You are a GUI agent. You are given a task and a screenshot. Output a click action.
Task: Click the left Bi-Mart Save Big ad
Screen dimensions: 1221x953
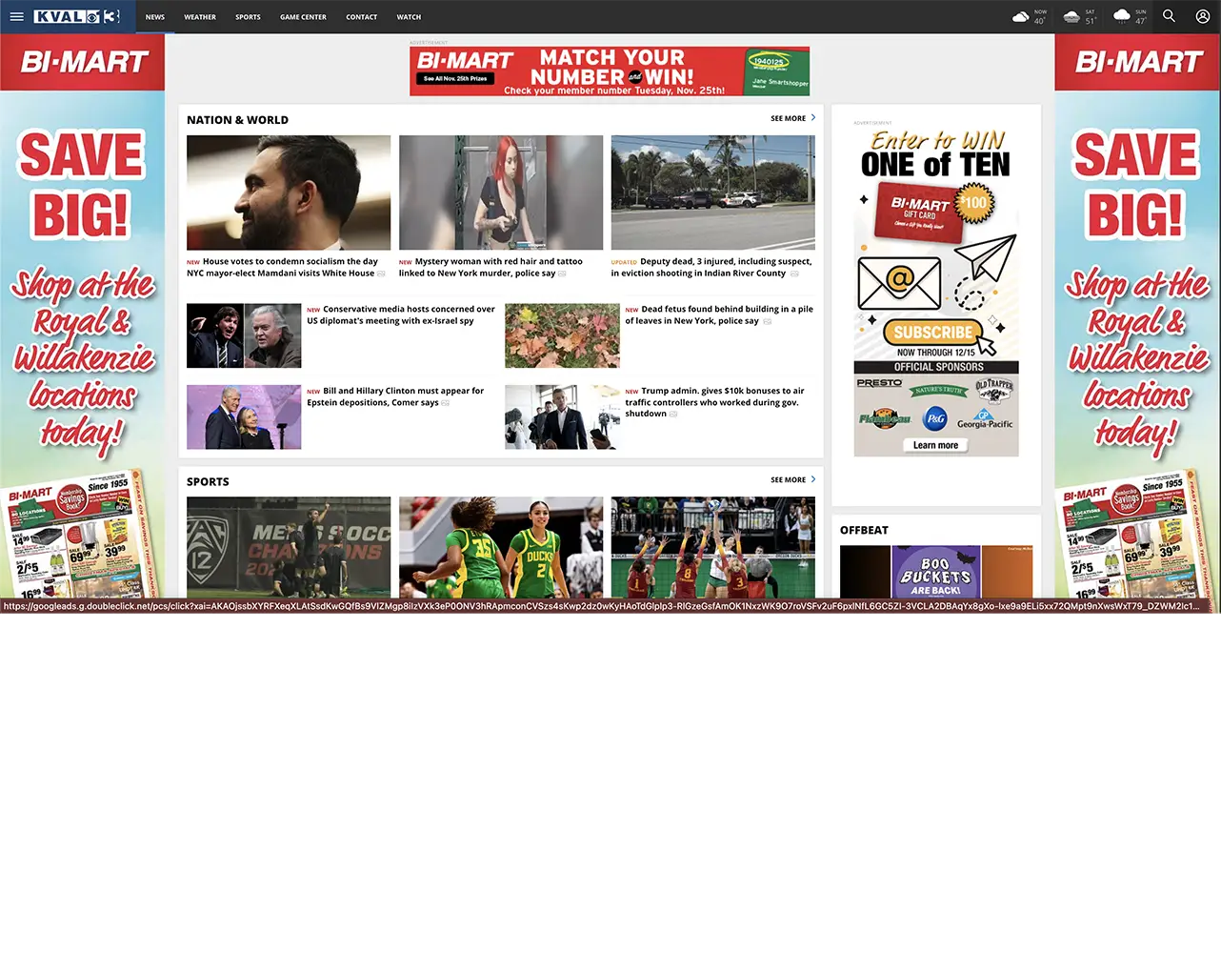click(x=82, y=318)
